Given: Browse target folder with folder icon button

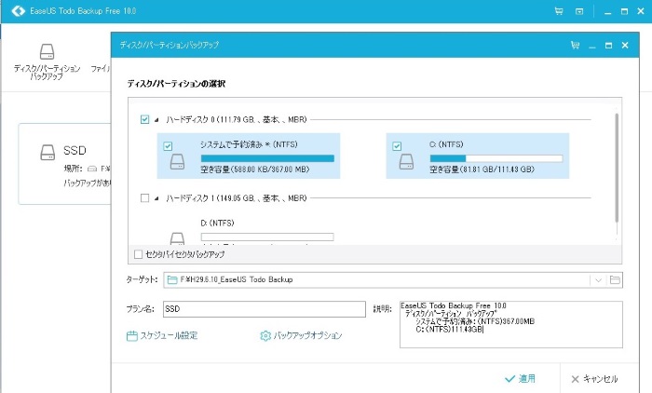Looking at the screenshot, I should pyautogui.click(x=615, y=280).
